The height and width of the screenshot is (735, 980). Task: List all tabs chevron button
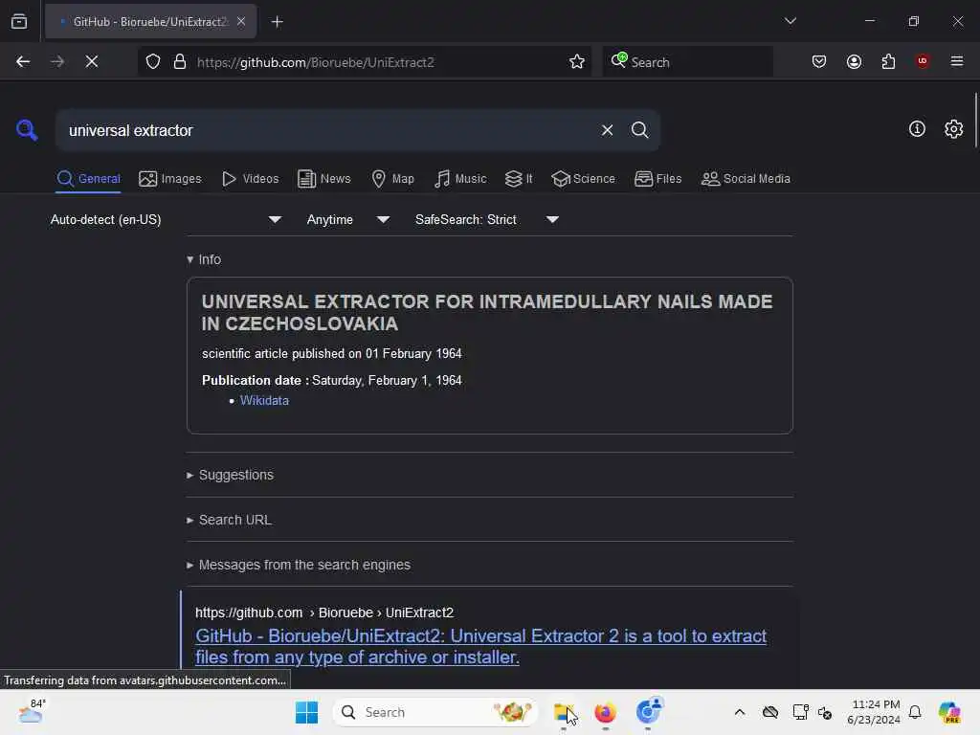pyautogui.click(x=790, y=21)
